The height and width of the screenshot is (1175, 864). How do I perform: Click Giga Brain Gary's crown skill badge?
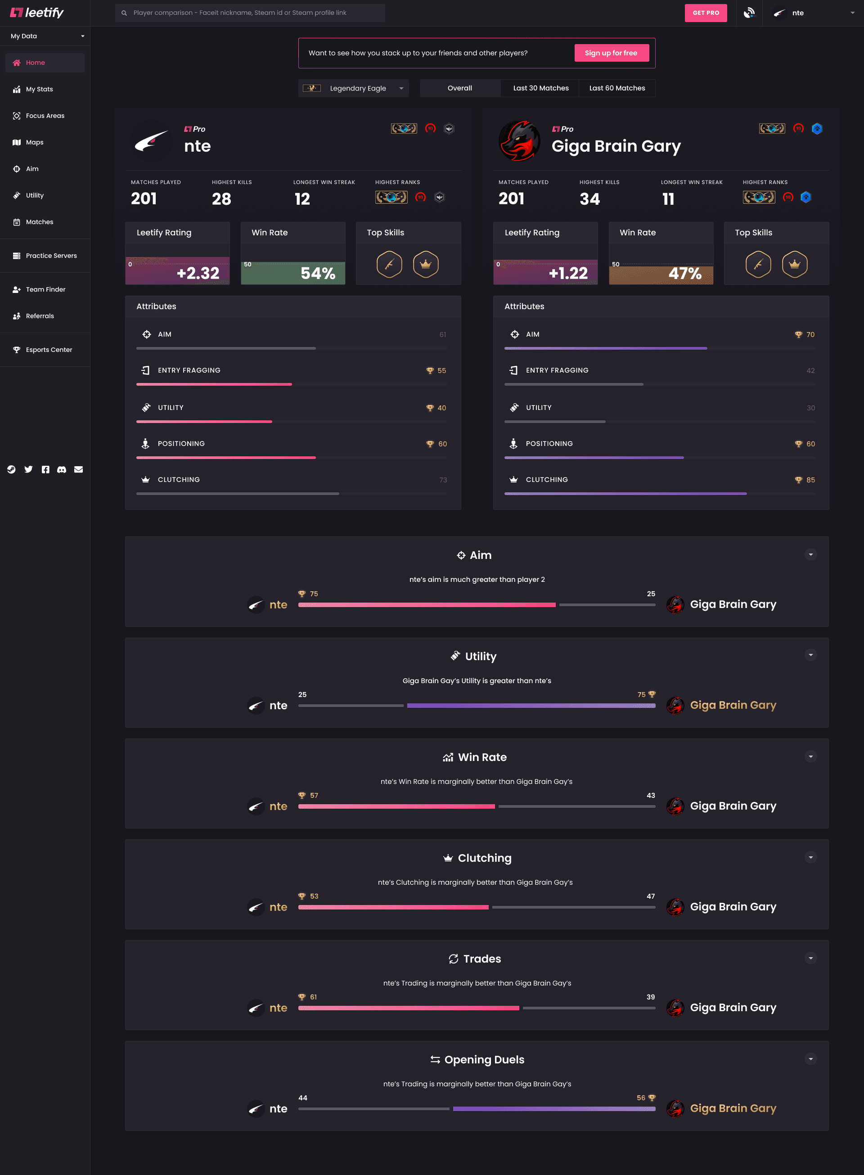[794, 264]
